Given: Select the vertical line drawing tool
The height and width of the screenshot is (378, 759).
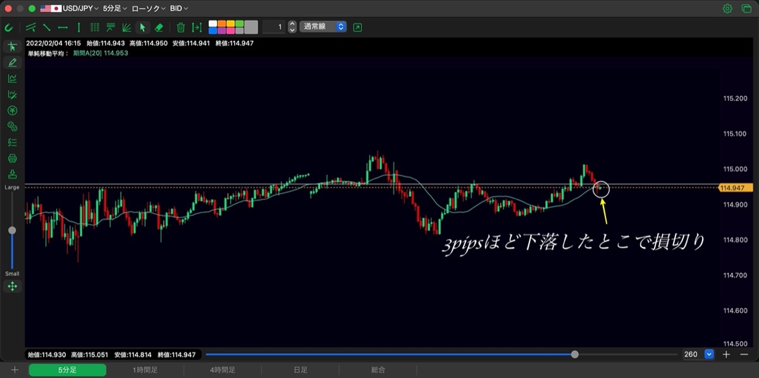Looking at the screenshot, I should 78,27.
